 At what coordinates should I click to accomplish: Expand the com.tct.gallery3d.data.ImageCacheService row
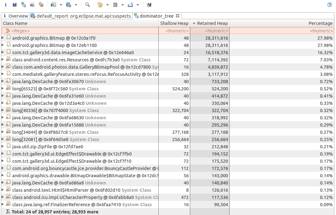coord(3,53)
